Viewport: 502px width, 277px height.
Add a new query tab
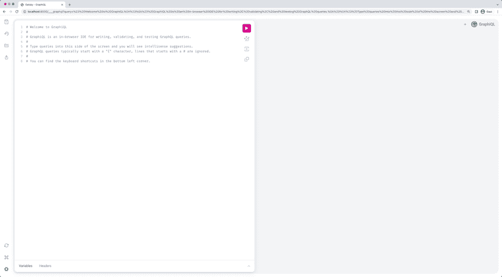(465, 24)
